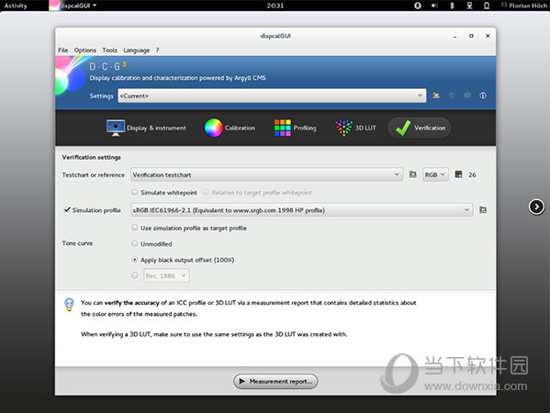Open the Rec. 1886 dropdown
This screenshot has height=413, width=550.
[166, 275]
